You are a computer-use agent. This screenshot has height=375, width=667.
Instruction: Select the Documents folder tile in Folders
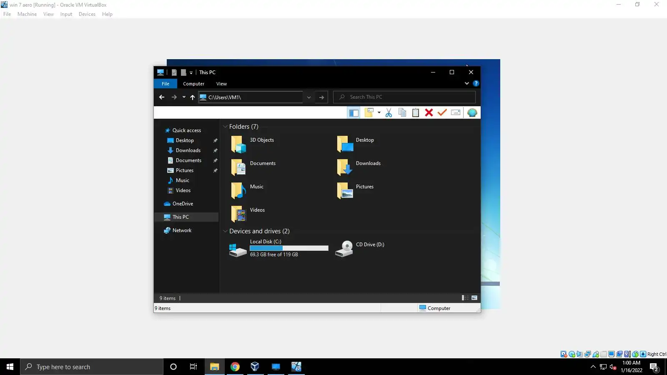click(253, 167)
